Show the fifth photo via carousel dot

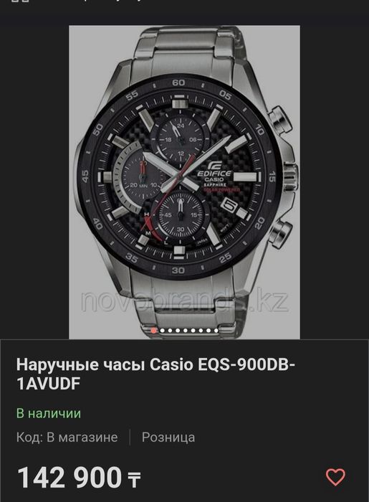point(186,331)
